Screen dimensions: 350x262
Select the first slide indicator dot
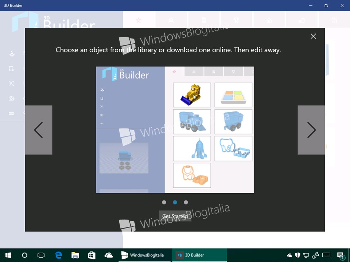pos(164,202)
